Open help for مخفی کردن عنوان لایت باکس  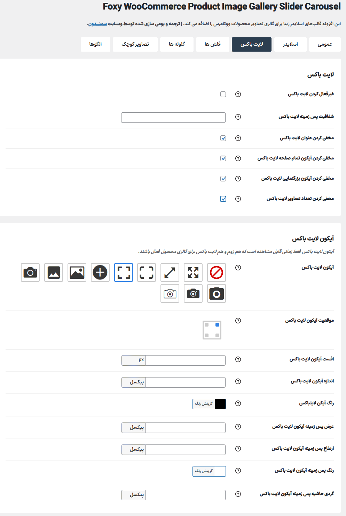tap(238, 138)
